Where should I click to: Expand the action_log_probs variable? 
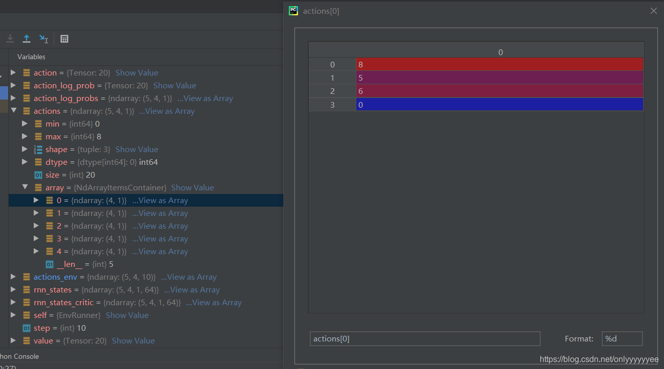pos(13,98)
